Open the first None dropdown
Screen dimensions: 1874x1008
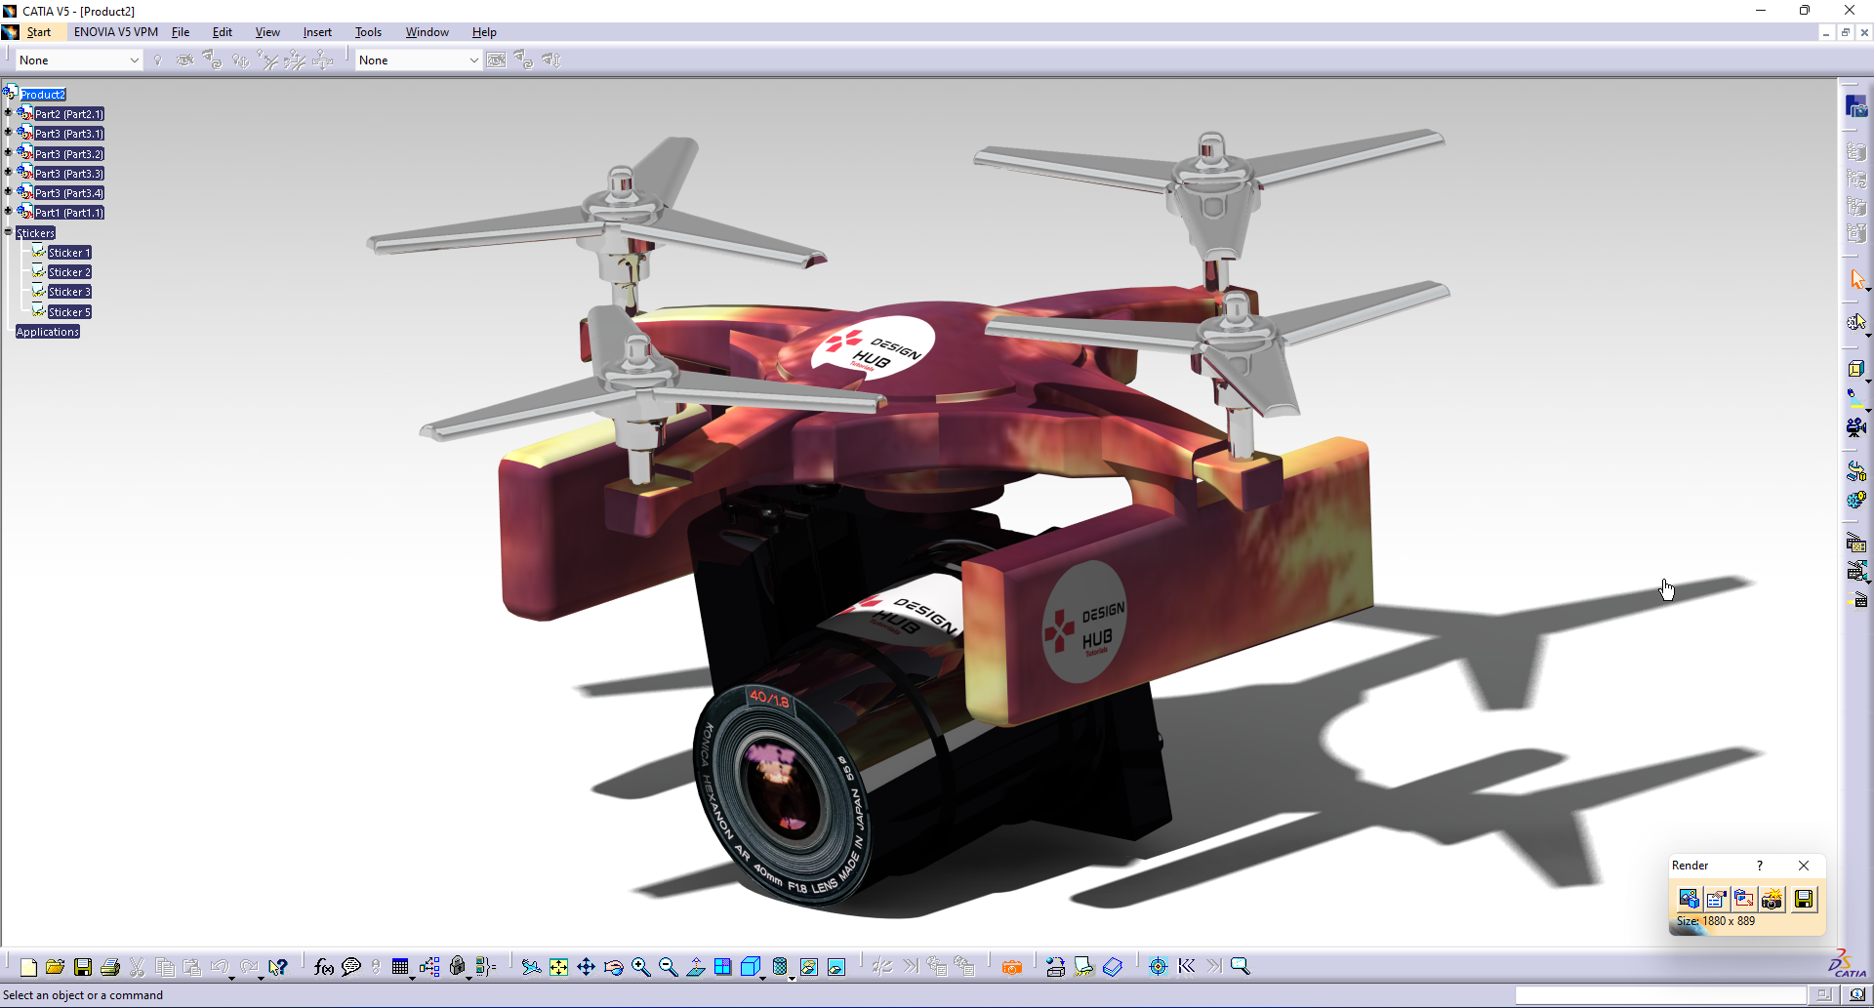click(x=79, y=60)
